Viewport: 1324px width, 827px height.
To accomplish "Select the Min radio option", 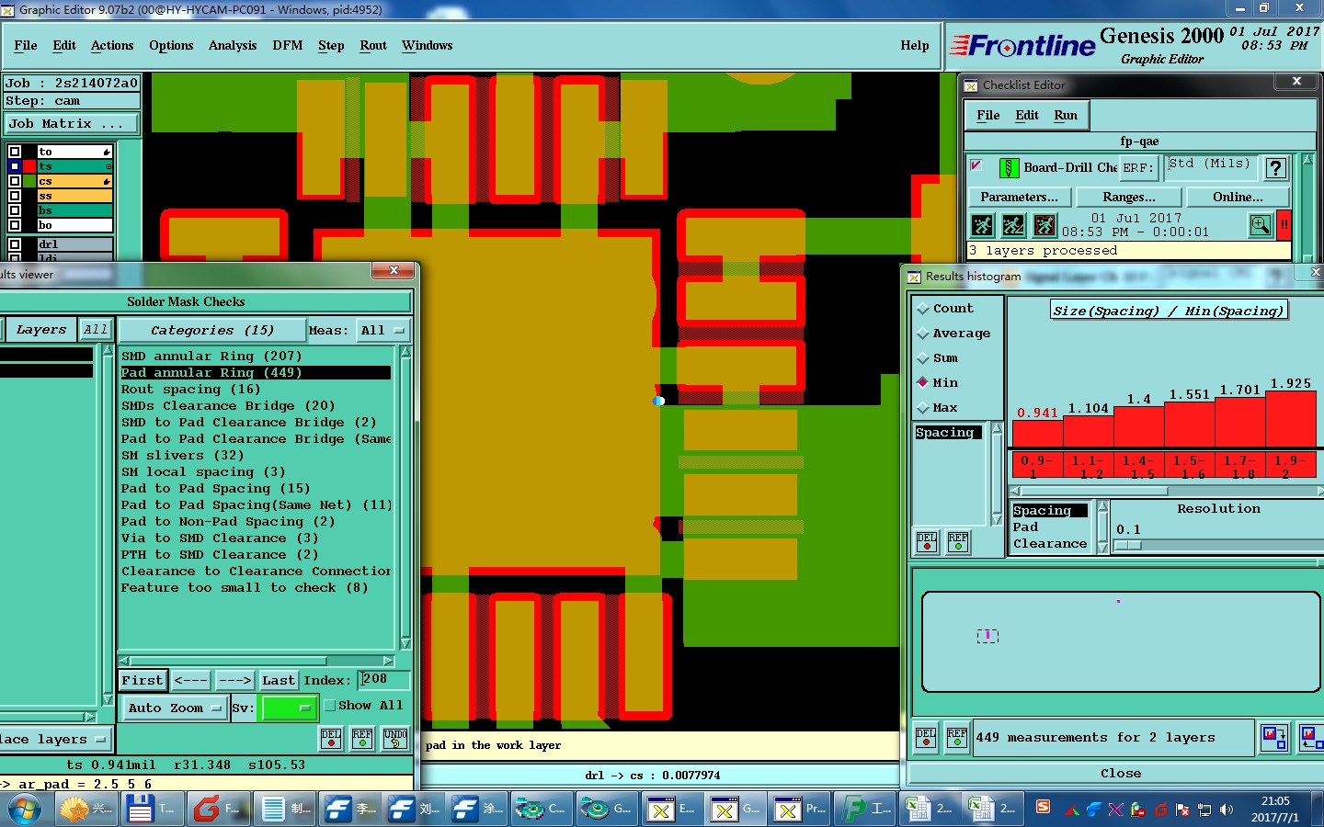I will (923, 382).
